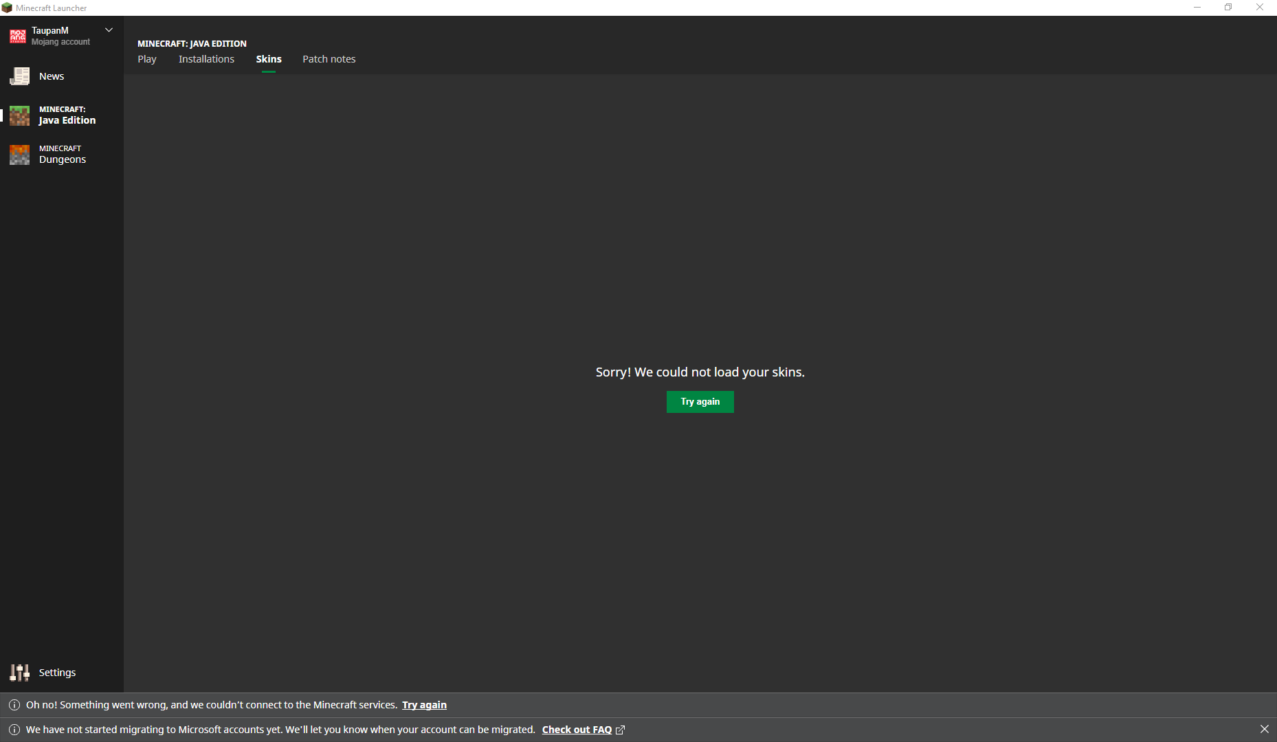Restore down the Minecraft Launcher window
The height and width of the screenshot is (742, 1277).
click(1228, 8)
